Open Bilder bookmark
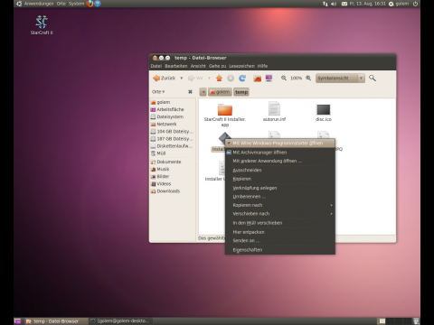 click(173, 176)
